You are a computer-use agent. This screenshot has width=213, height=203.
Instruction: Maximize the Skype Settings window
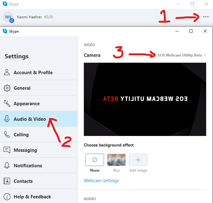click(191, 31)
